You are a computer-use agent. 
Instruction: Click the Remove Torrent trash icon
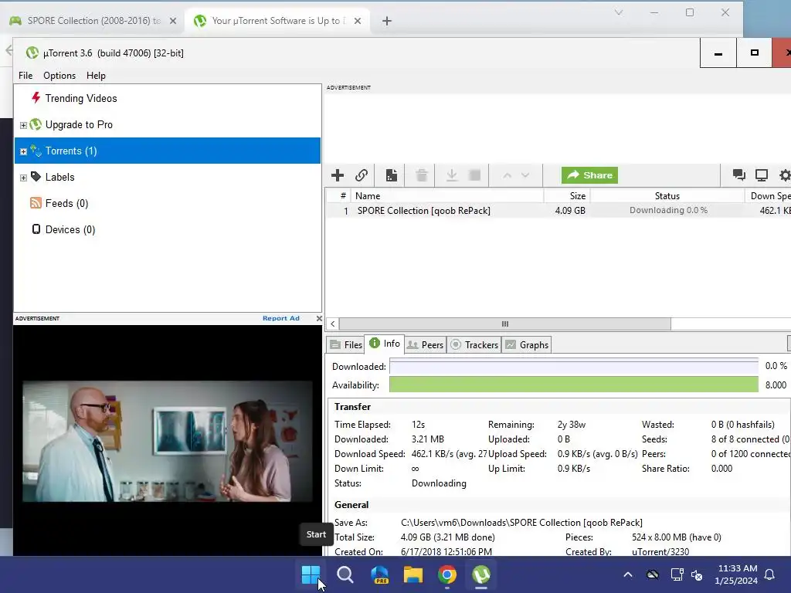421,175
